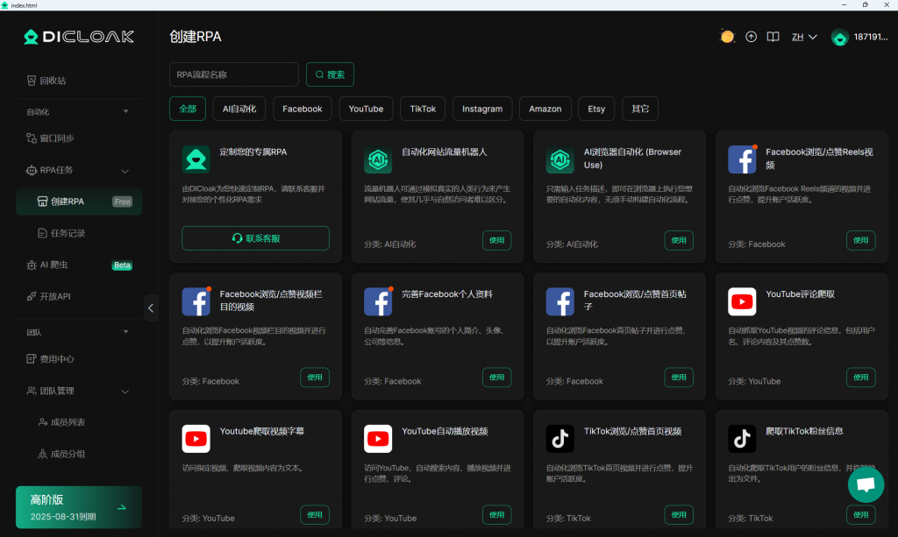Filter by AI自动化 tab

[x=239, y=109]
